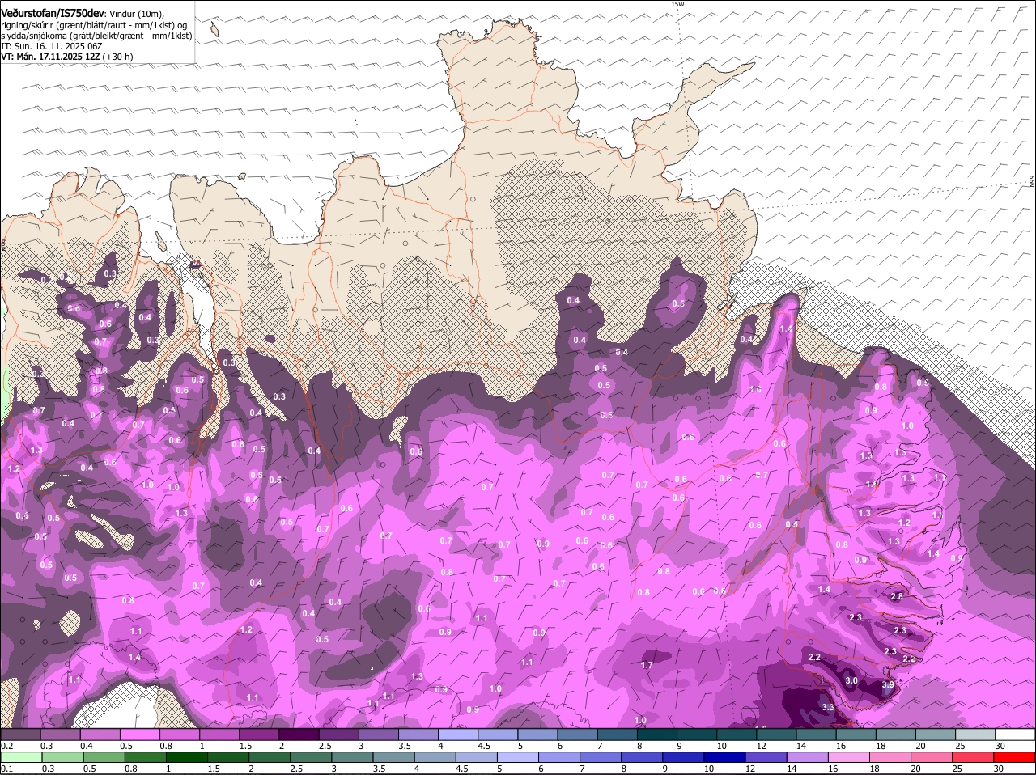Click the top legend swatch between 3 and 3.5

click(377, 735)
